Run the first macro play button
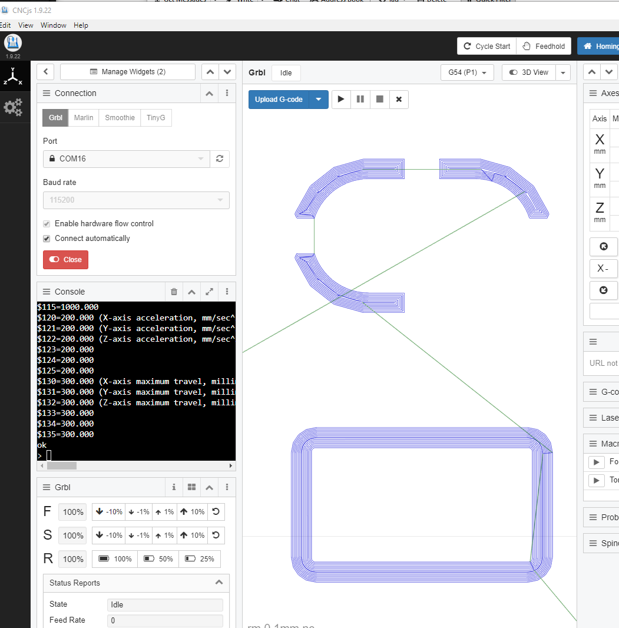Viewport: 619px width, 628px height. (x=596, y=462)
